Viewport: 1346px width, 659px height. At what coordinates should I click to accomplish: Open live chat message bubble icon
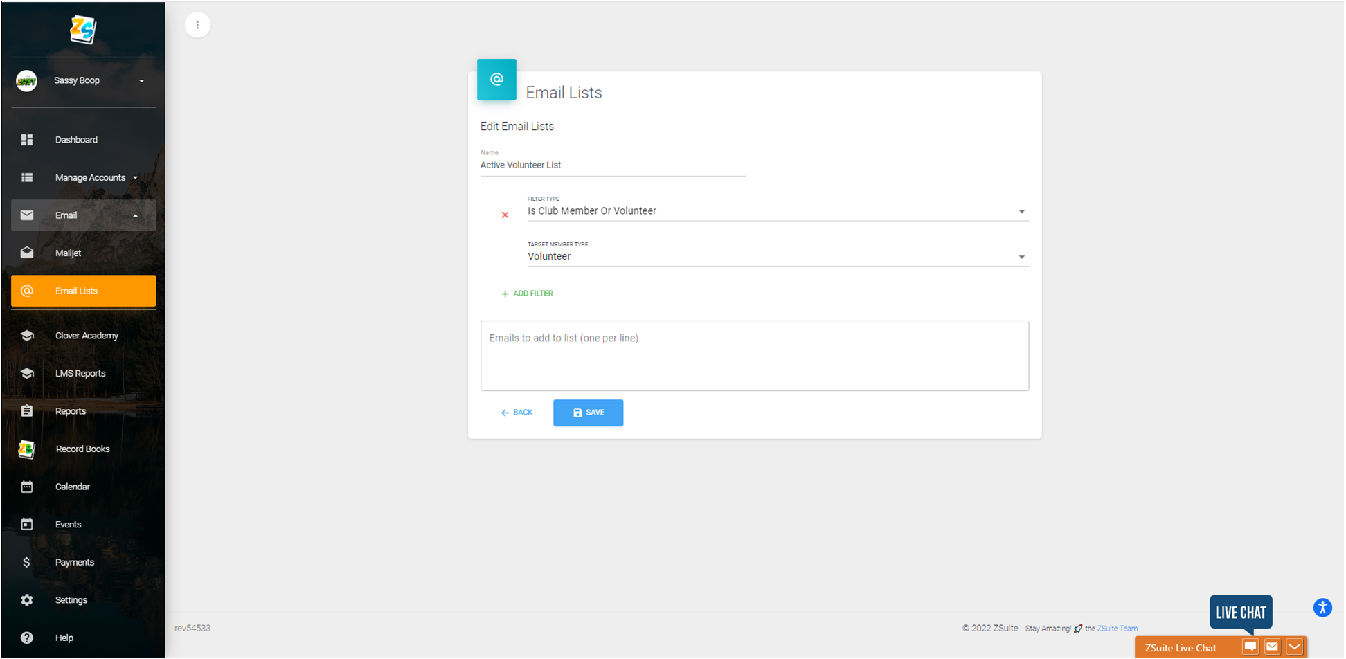pos(1250,647)
